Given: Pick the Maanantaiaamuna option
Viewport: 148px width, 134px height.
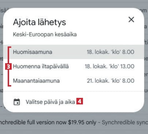Looking at the screenshot, I should 73,81.
